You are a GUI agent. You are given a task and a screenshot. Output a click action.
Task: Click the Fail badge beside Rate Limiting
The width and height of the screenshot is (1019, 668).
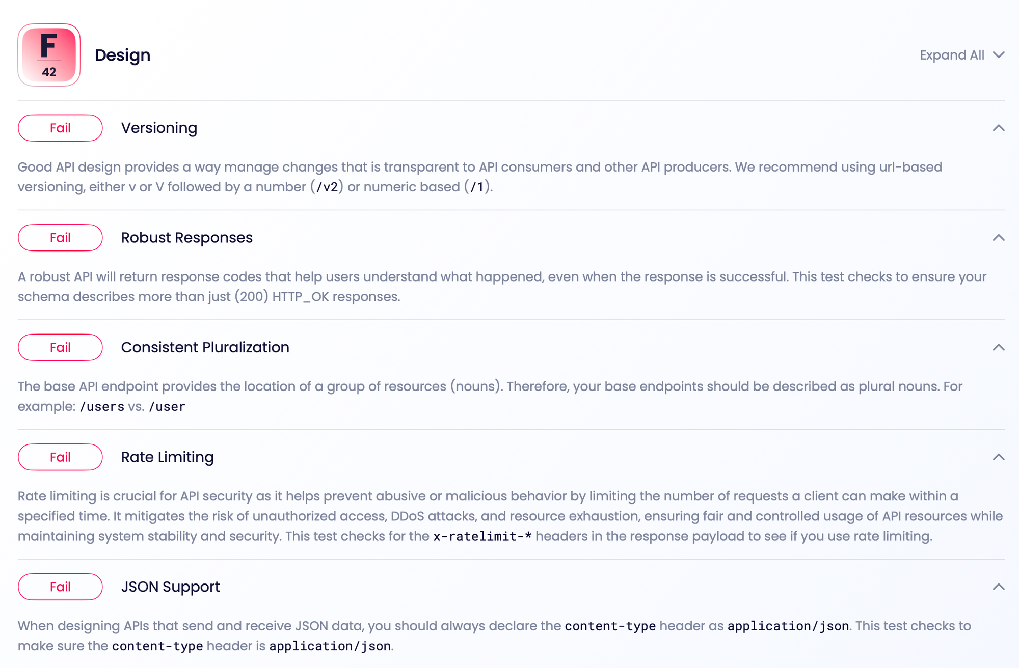click(x=60, y=457)
